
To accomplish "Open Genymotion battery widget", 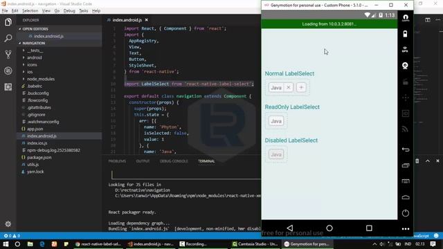I will [405, 34].
